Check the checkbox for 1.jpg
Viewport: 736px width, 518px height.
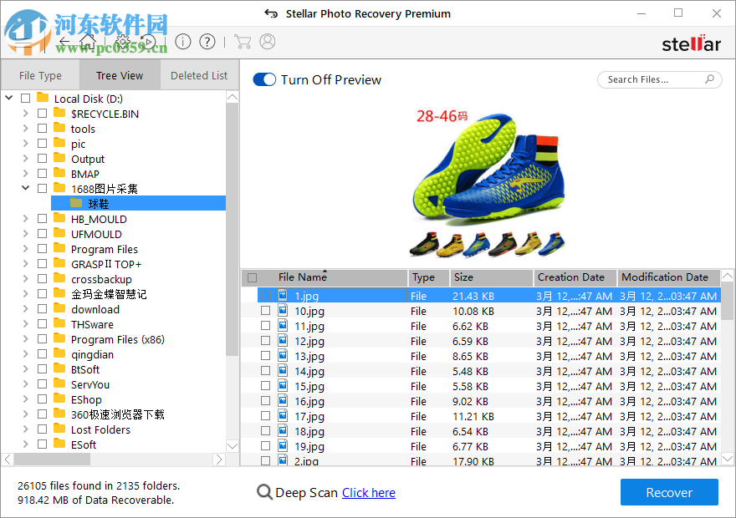point(266,295)
